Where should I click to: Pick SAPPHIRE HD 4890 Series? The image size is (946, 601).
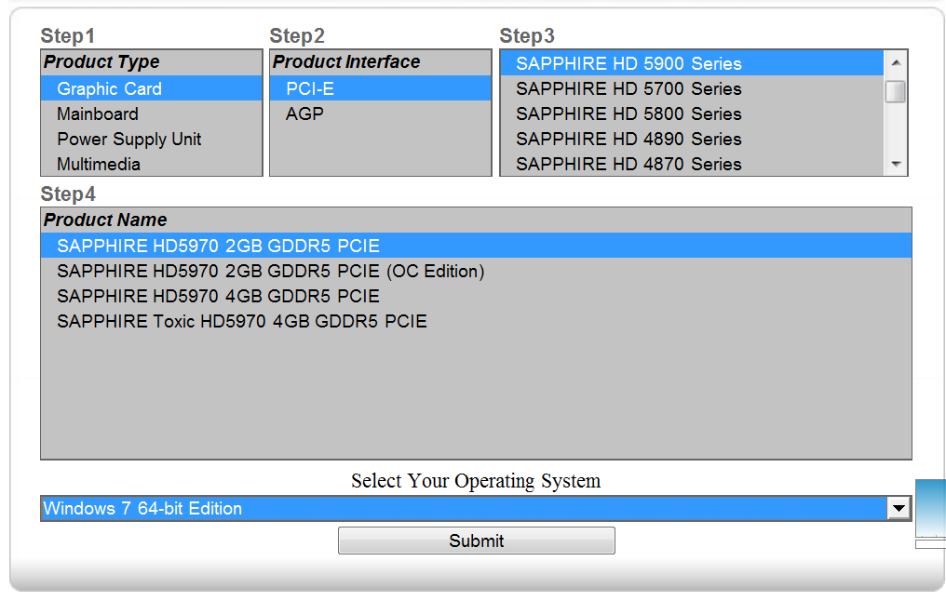click(x=692, y=140)
